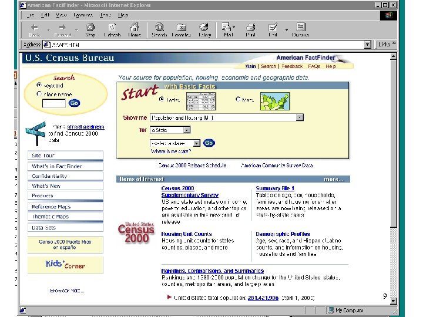This screenshot has height=317, width=423.
Task: Open the Reference Maps button
Action: point(65,207)
